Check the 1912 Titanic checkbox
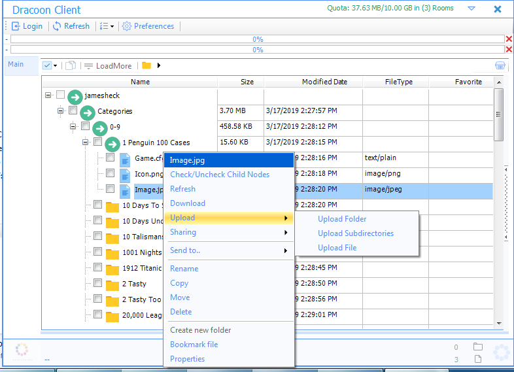This screenshot has width=514, height=372. tap(97, 267)
